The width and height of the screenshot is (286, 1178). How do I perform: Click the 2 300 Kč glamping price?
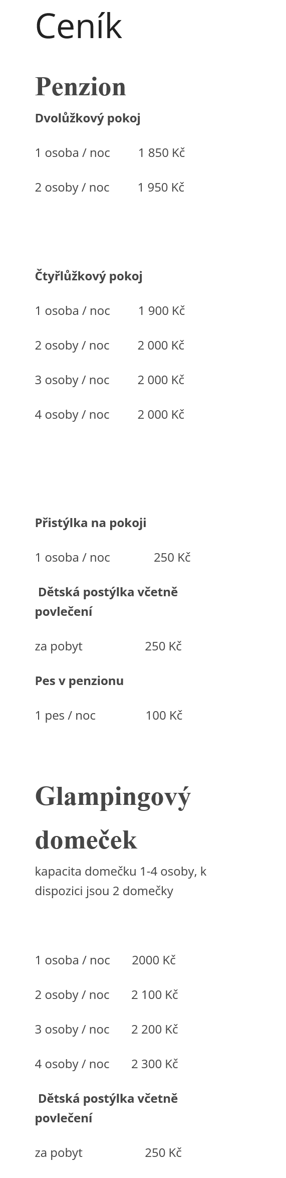click(x=155, y=1064)
